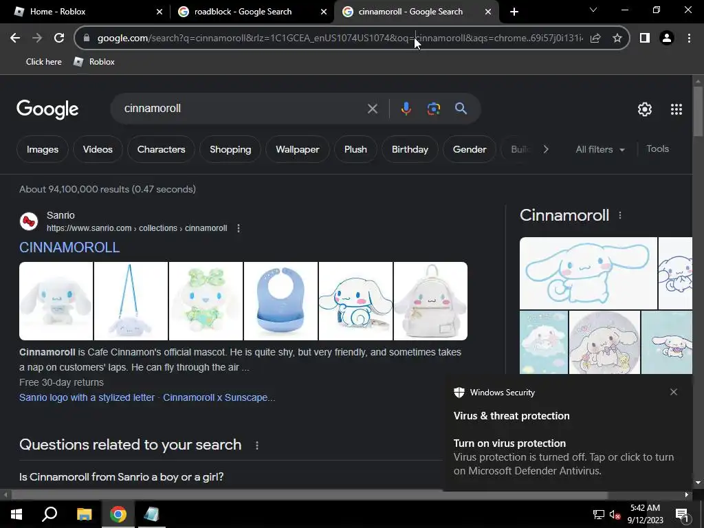Expand 'Is Cinnamoroll from Sanrio a boy or a girl?'
Screen dimensions: 704x528
pos(121,477)
